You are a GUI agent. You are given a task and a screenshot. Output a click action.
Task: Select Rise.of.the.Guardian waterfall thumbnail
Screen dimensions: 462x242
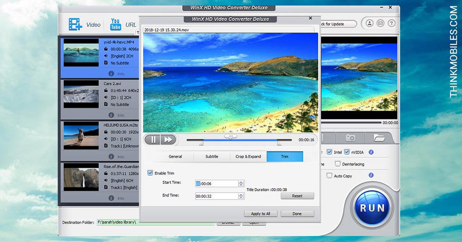click(x=81, y=177)
